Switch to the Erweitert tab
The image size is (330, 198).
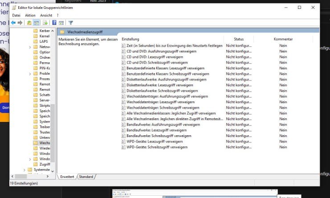tap(67, 177)
